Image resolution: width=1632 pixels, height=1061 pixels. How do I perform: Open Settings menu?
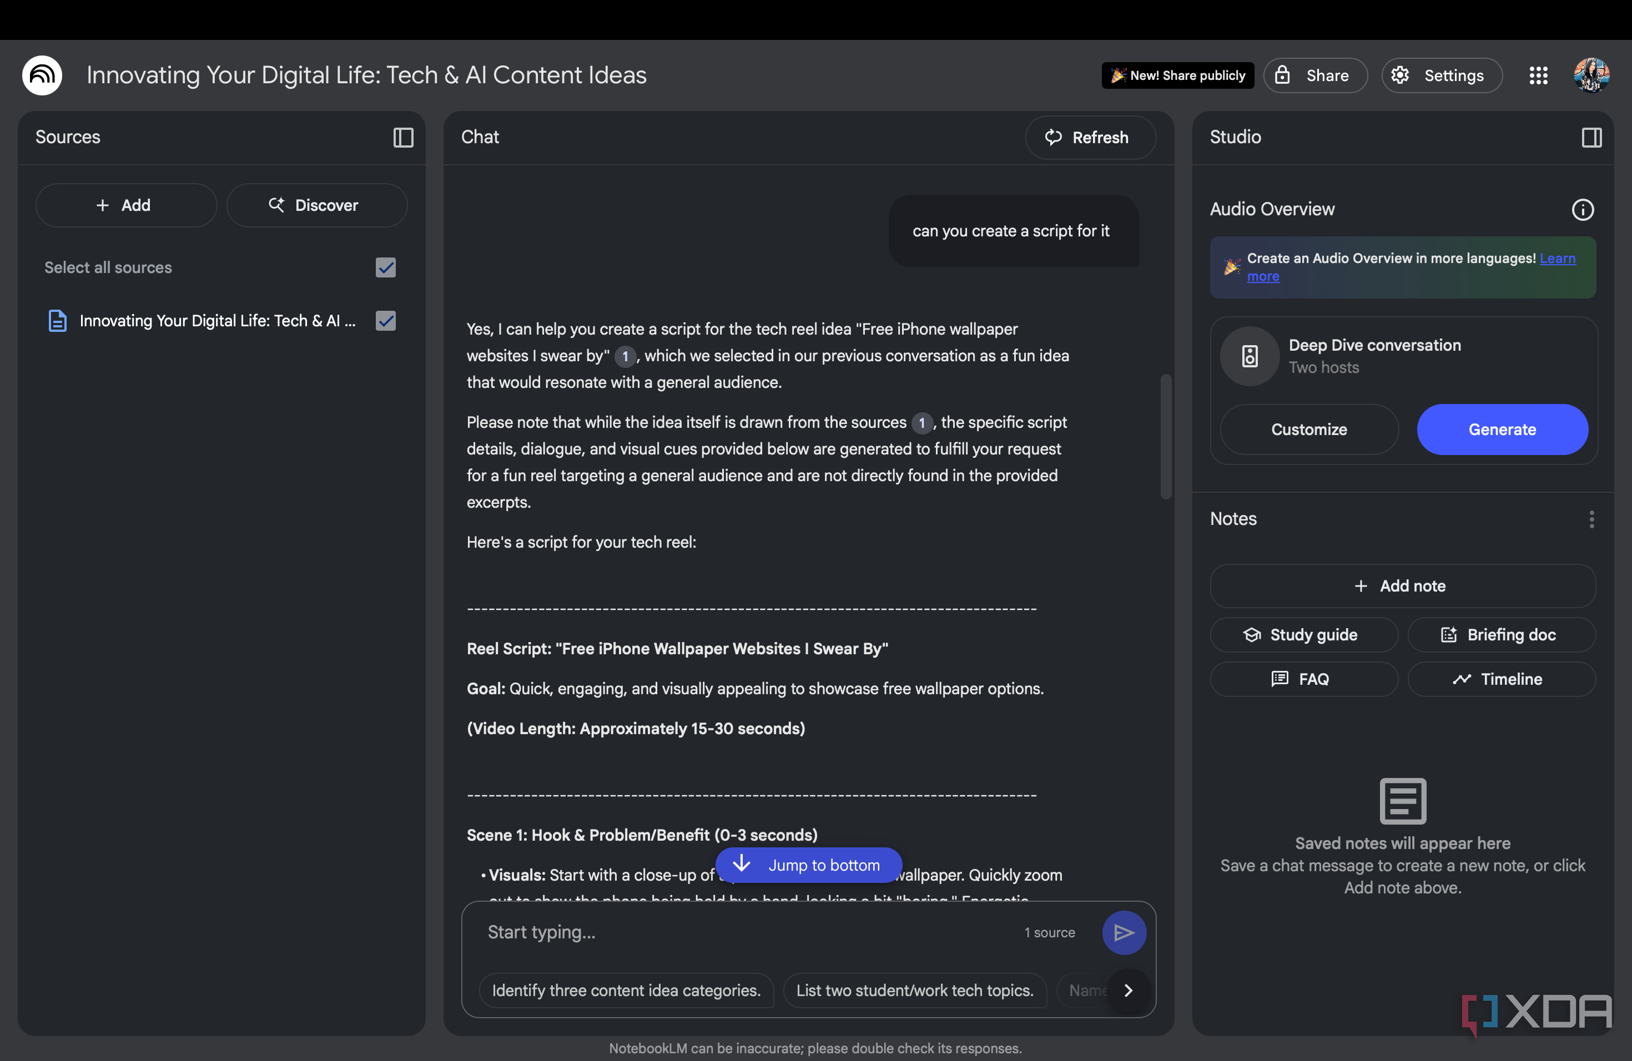coord(1442,75)
